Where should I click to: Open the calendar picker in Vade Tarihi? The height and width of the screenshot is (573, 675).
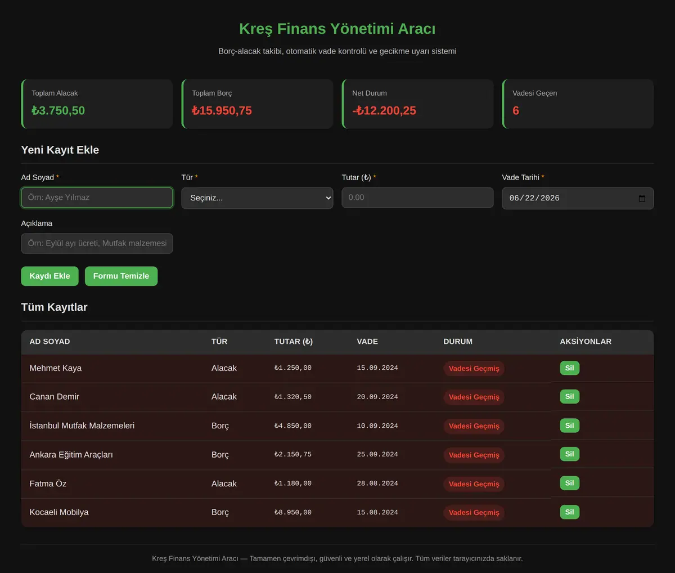tap(642, 199)
